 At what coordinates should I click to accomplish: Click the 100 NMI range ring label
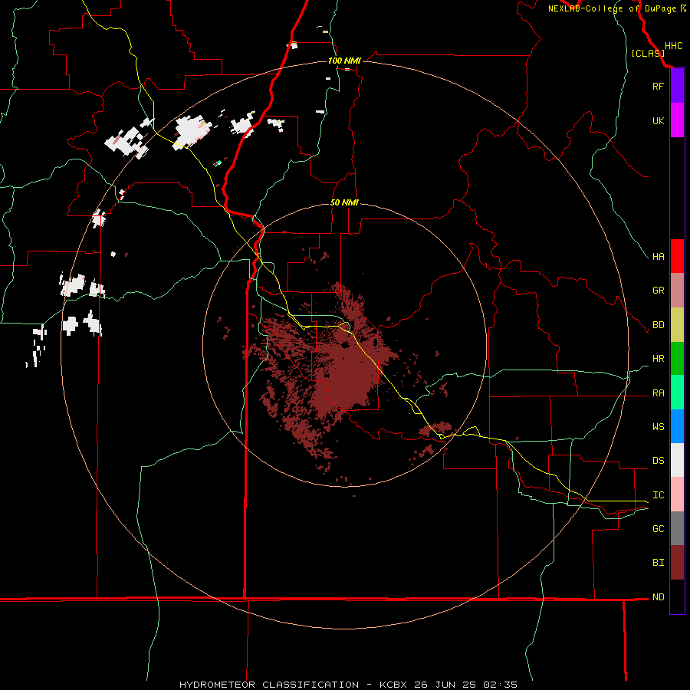click(x=344, y=61)
